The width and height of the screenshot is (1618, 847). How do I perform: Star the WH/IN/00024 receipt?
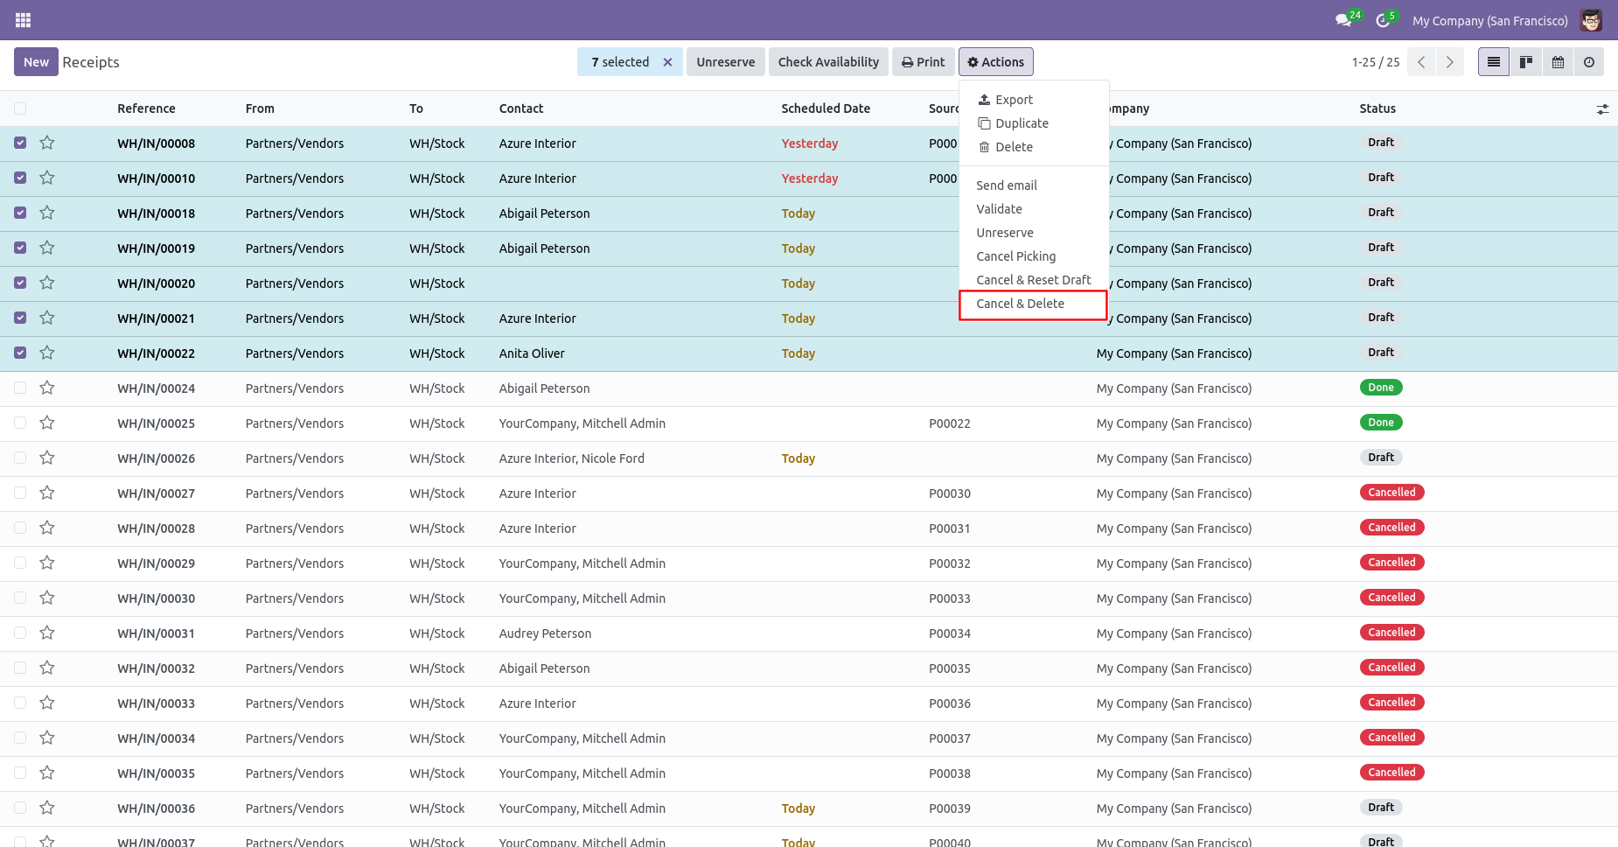[x=47, y=388]
